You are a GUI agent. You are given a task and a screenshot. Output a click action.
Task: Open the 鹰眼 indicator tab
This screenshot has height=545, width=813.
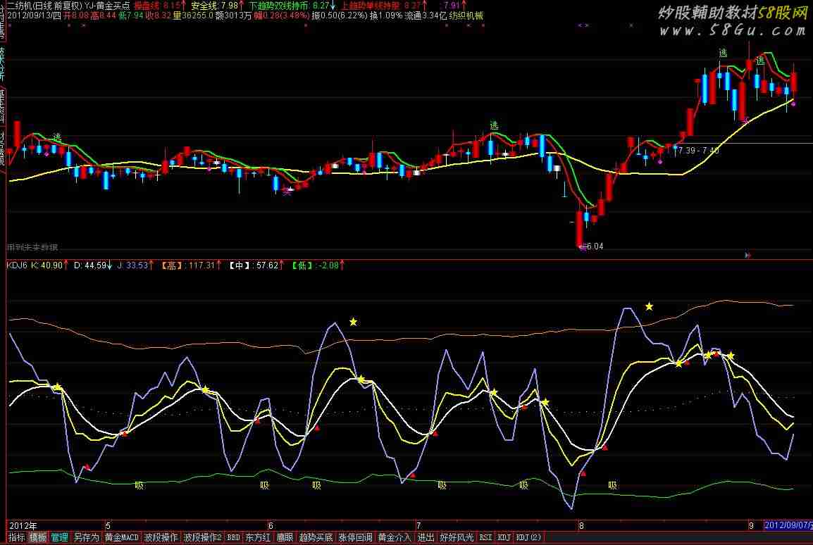point(284,538)
